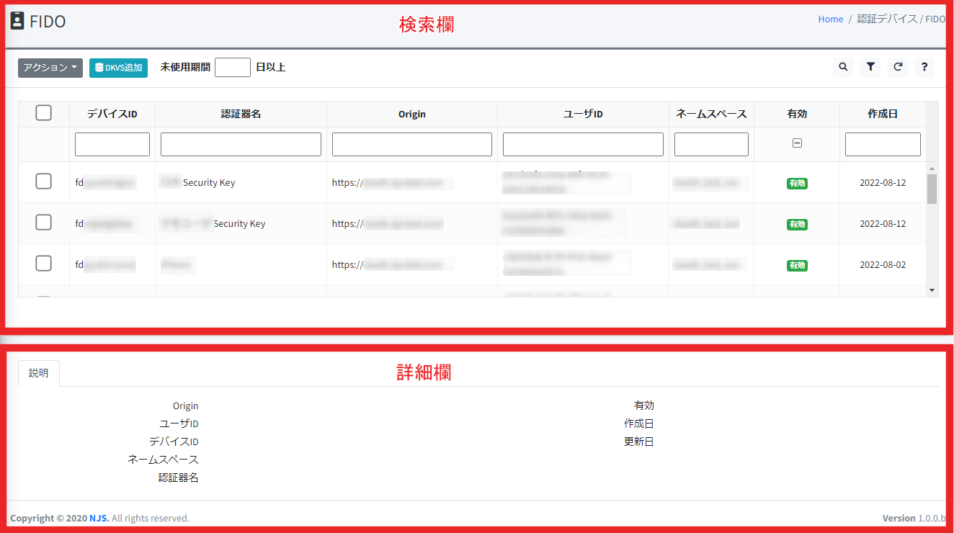This screenshot has height=533, width=954.
Task: Click the 認証器名 filter input
Action: coord(241,144)
